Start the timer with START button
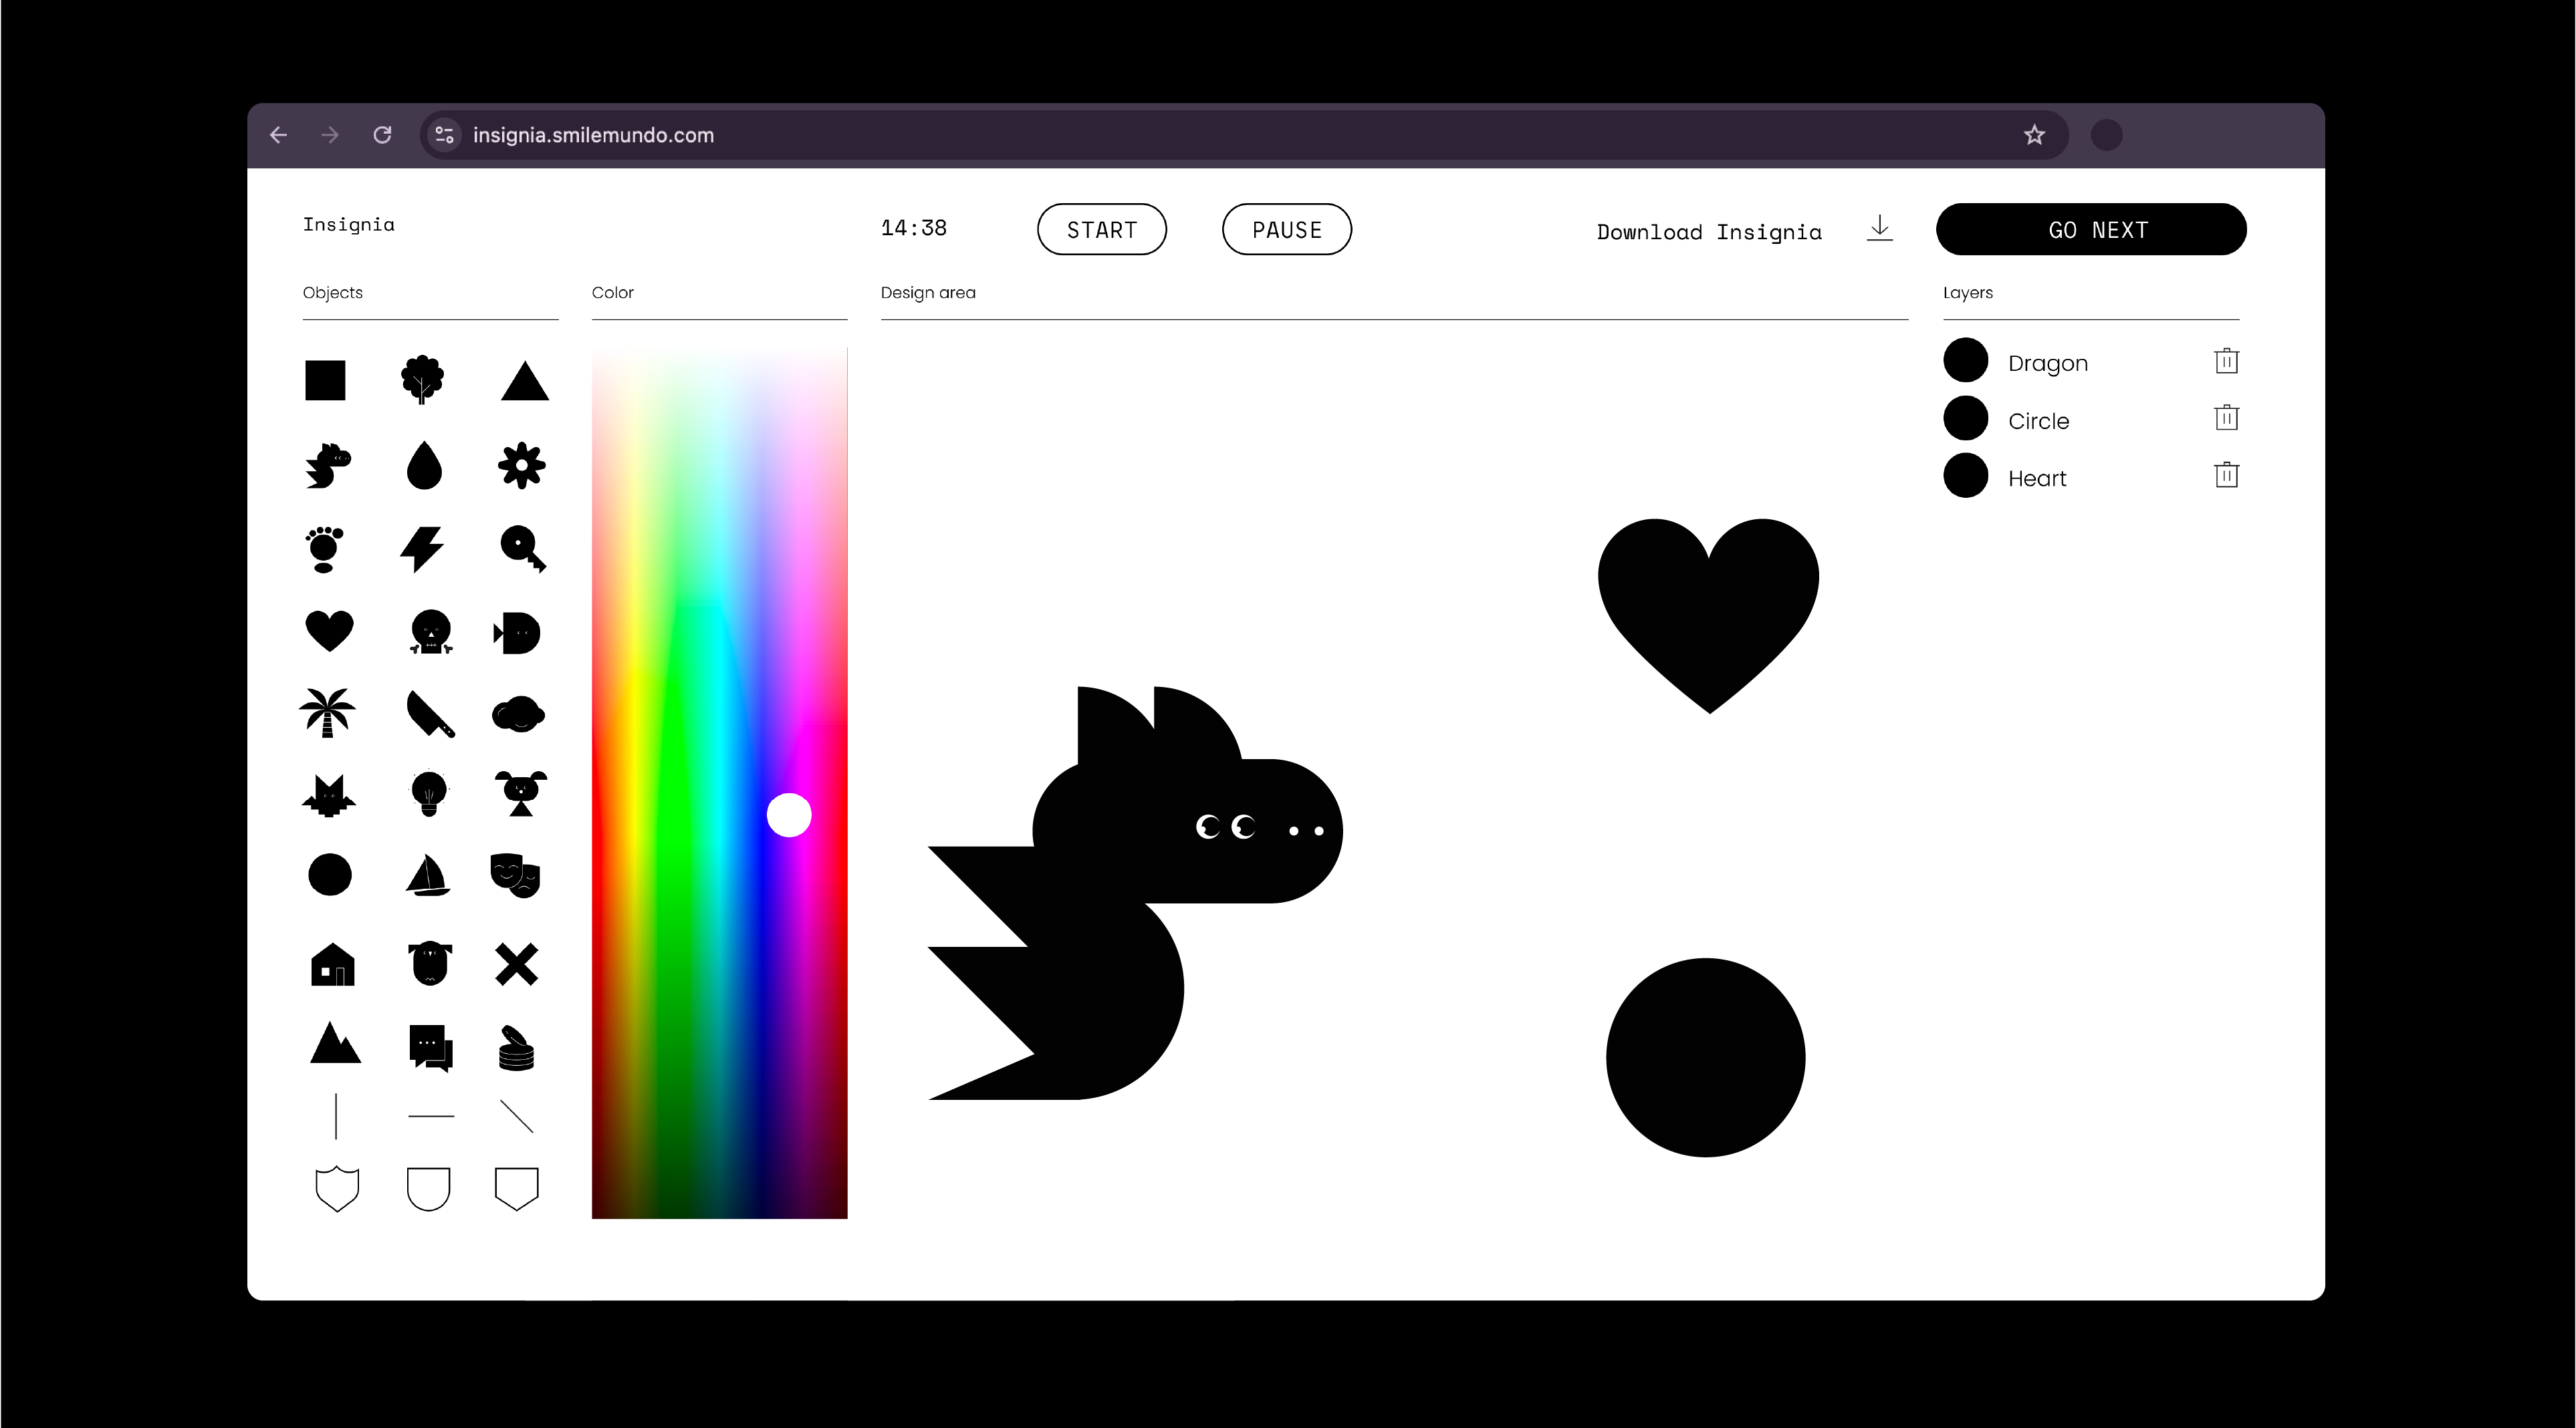Viewport: 2576px width, 1428px height. point(1102,230)
